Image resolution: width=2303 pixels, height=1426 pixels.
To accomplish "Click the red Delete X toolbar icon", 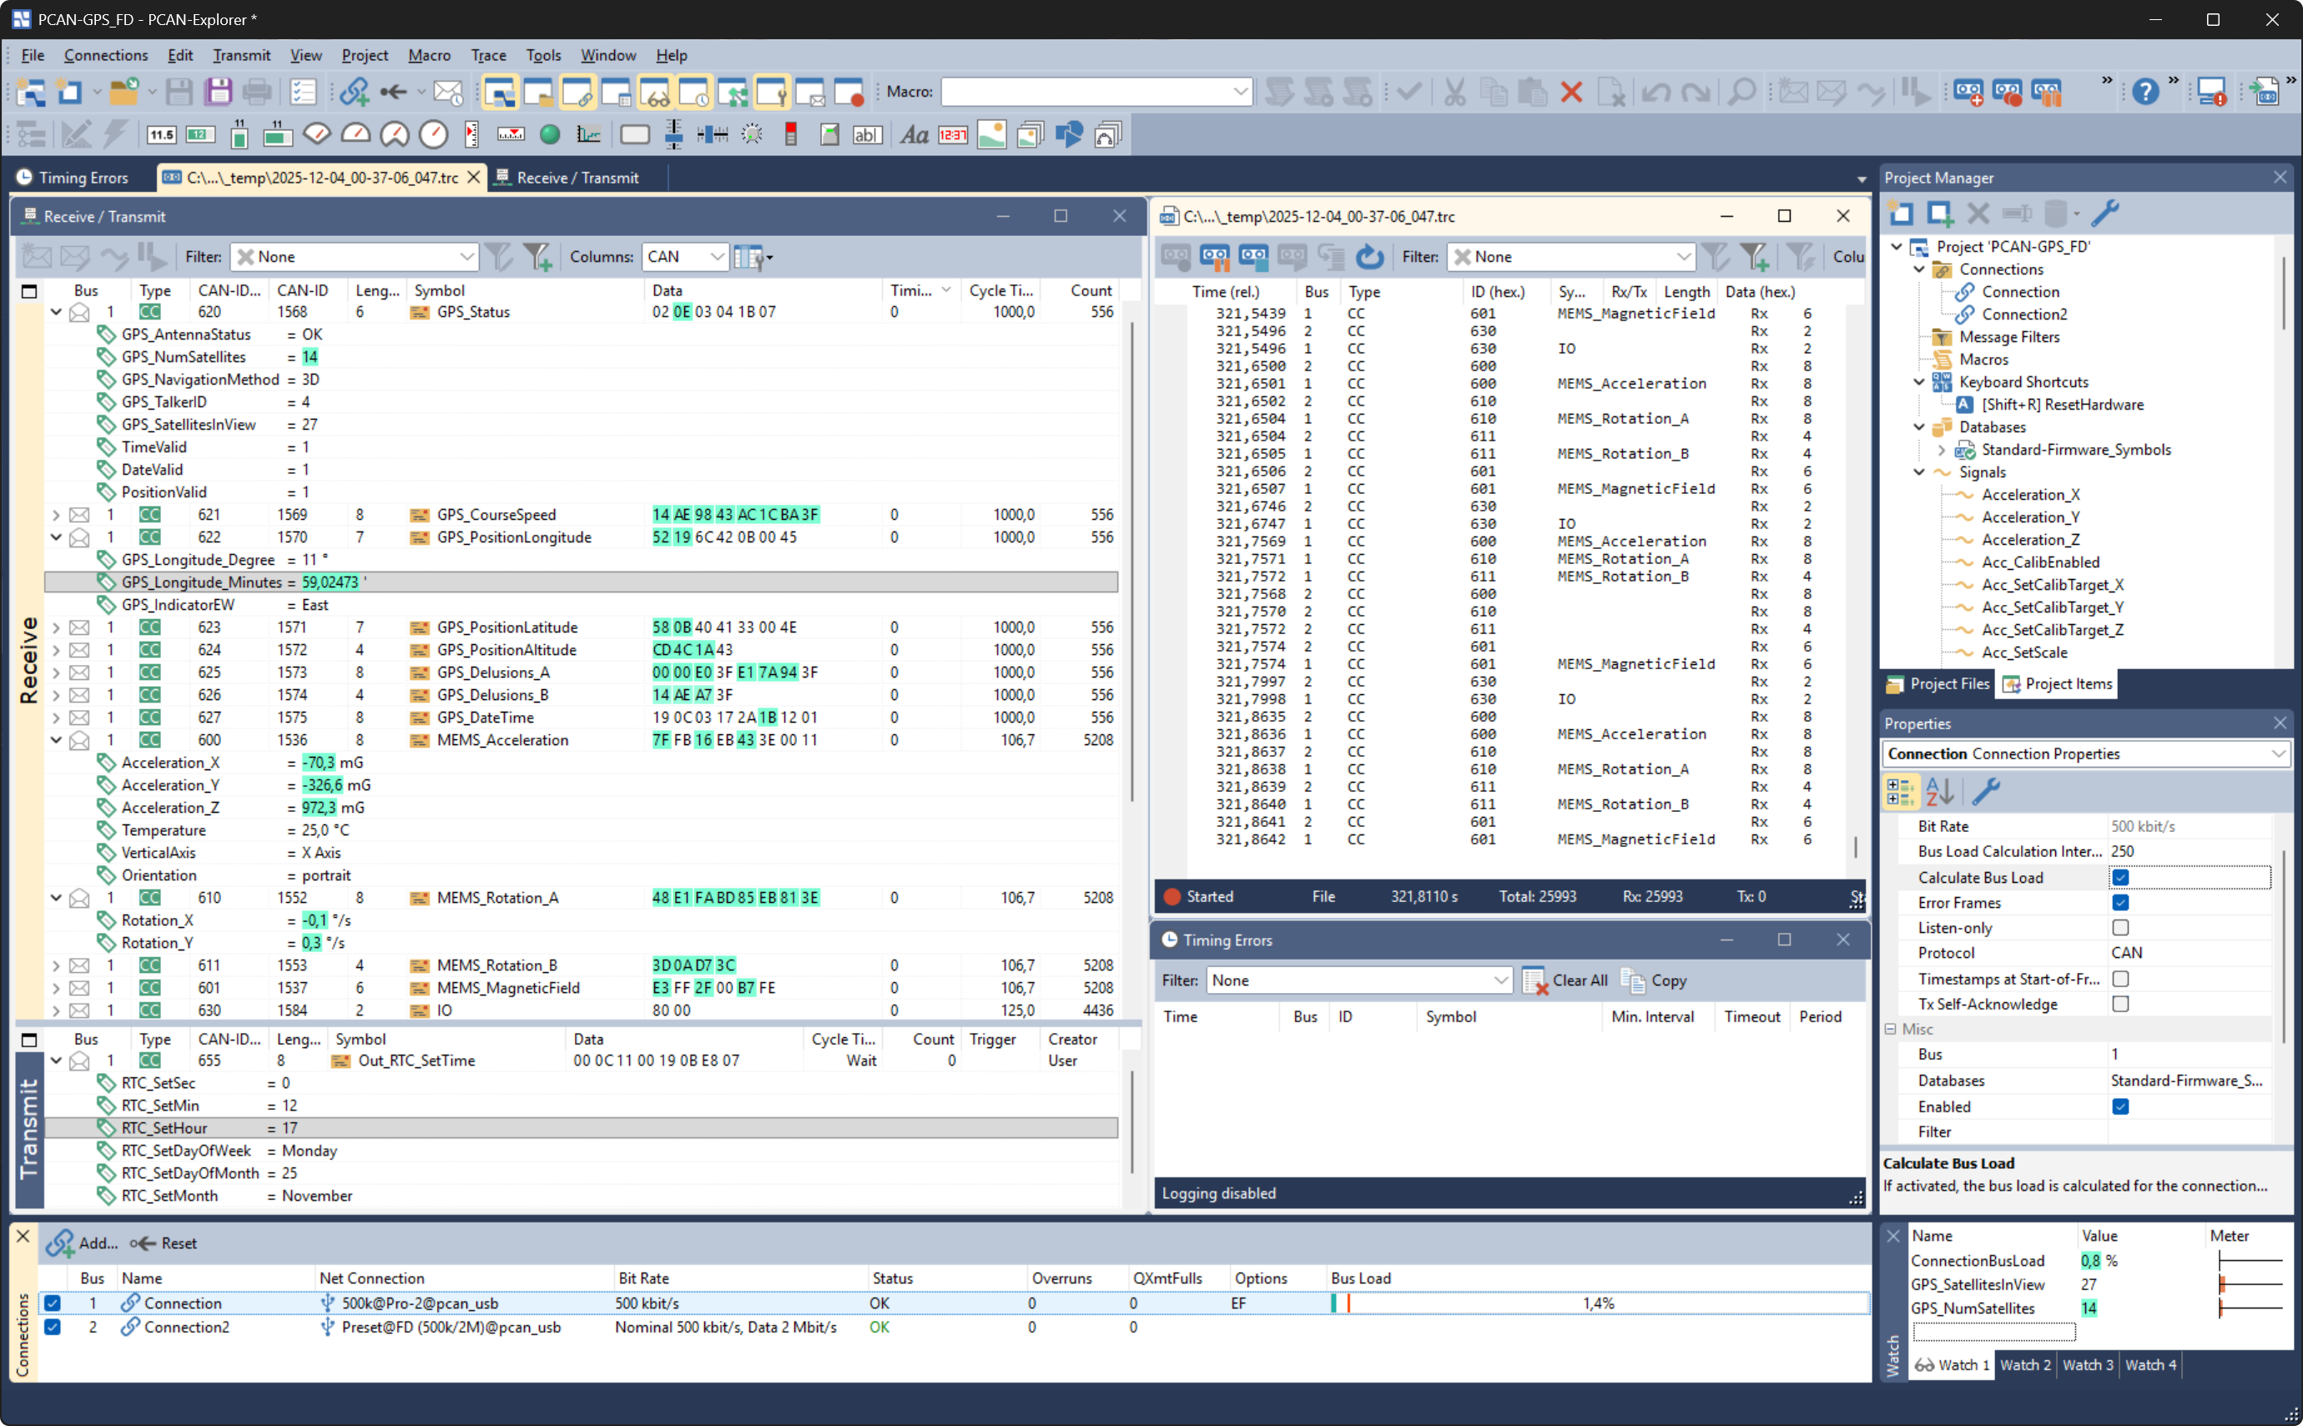I will click(1571, 92).
